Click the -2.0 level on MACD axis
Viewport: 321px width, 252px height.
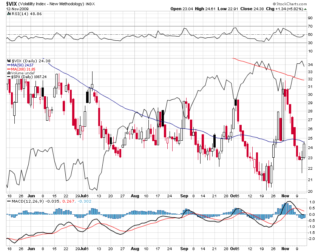(312, 239)
